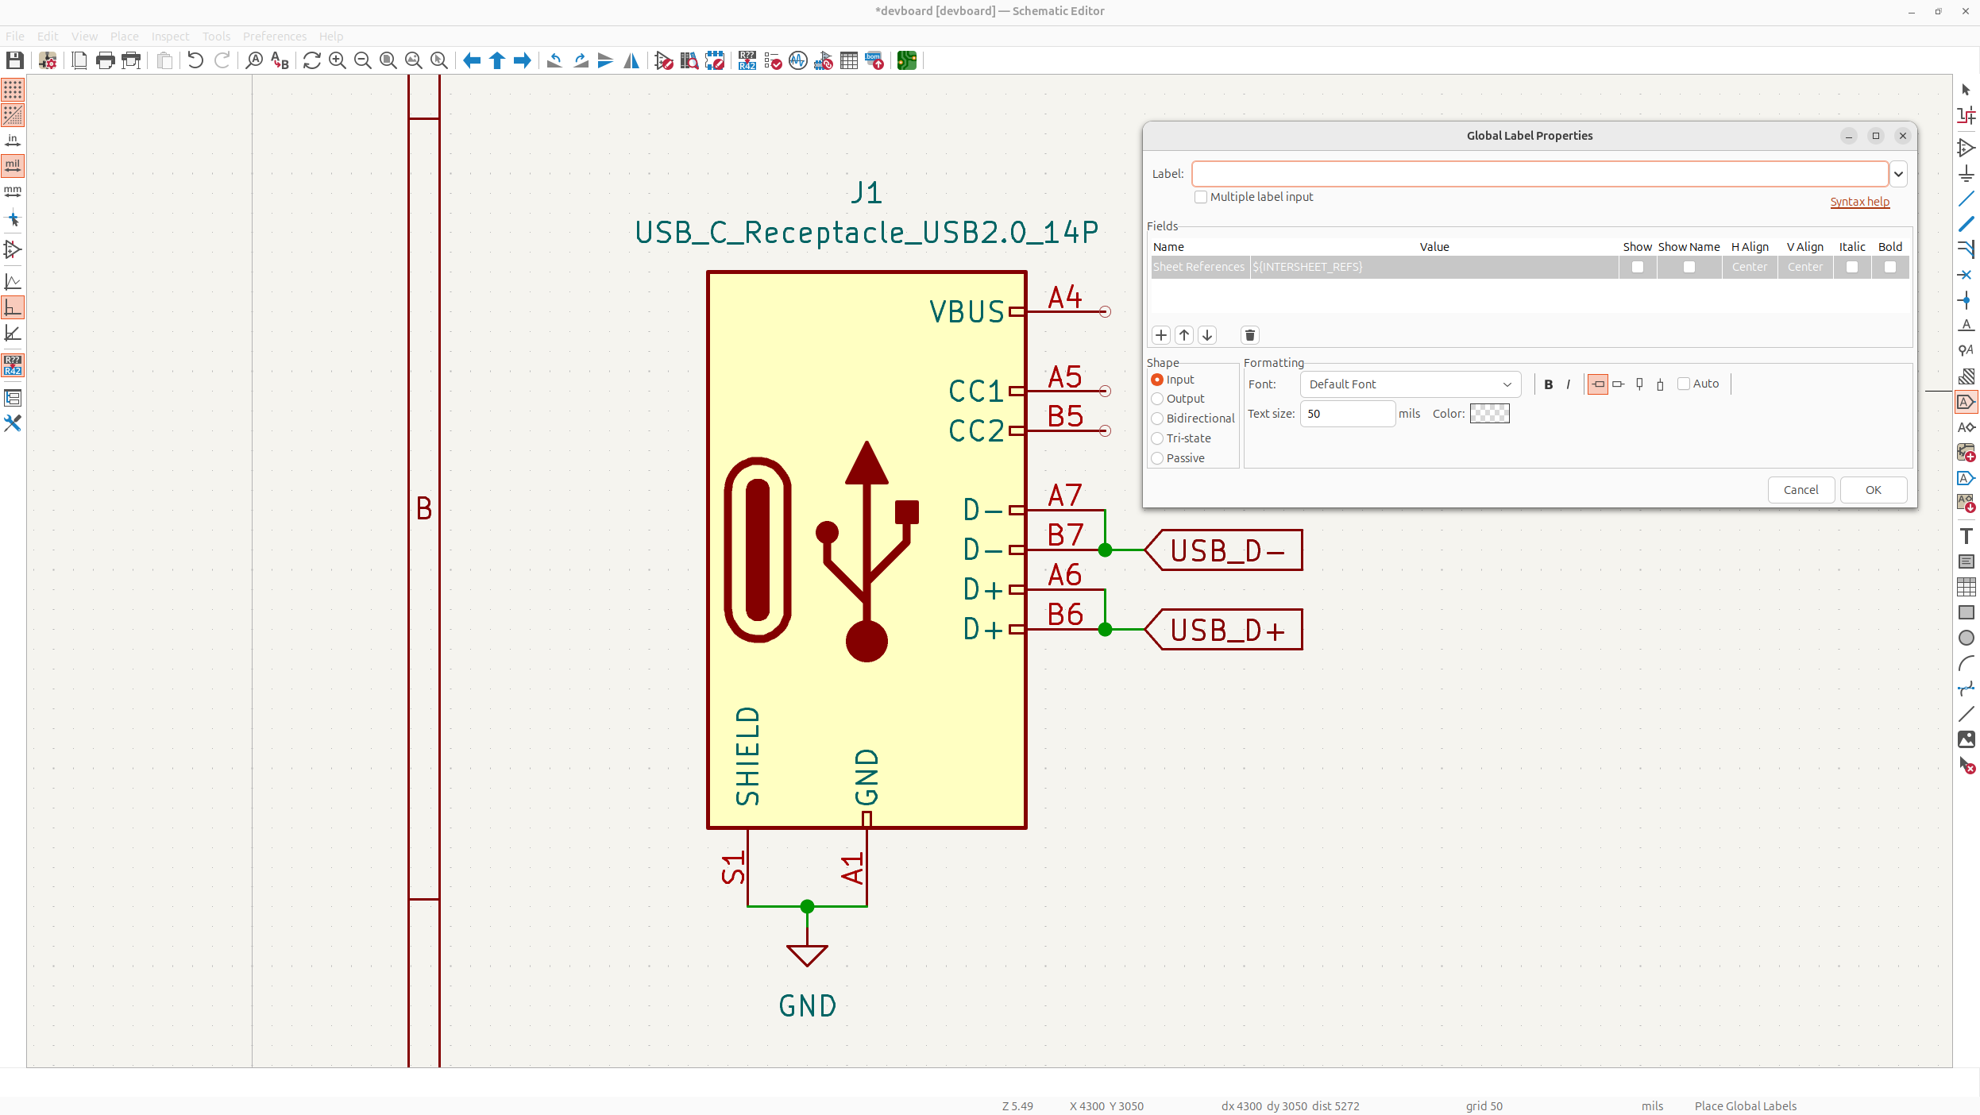This screenshot has width=1980, height=1115.
Task: Click the add field plus button
Action: click(x=1161, y=335)
